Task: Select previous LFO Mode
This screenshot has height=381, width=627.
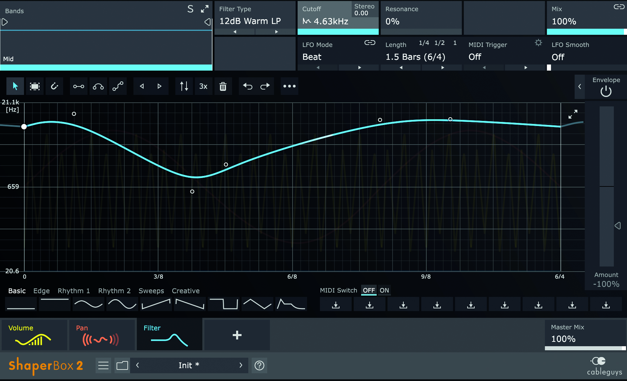Action: (x=318, y=68)
